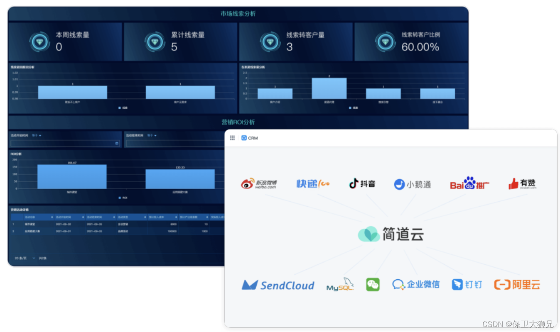Toggle 线索 legend in 各渠道线索量分析 chart

[353, 107]
